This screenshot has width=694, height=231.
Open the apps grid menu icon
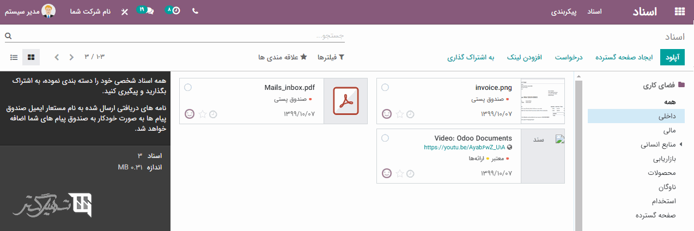click(x=680, y=11)
